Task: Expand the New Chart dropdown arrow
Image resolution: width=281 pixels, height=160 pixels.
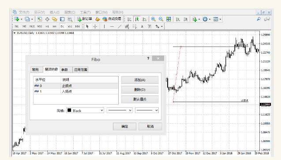Action: pos(22,19)
